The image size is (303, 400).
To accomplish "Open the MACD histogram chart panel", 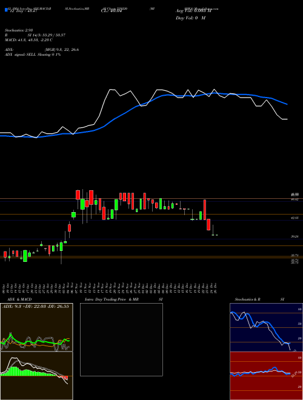I will click(x=36, y=376).
